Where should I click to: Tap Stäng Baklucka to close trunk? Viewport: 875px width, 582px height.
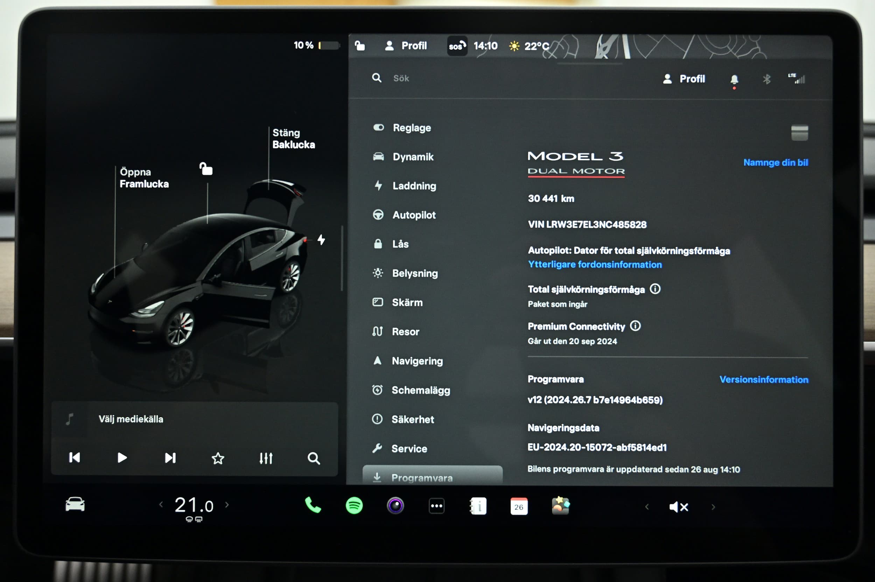(293, 139)
